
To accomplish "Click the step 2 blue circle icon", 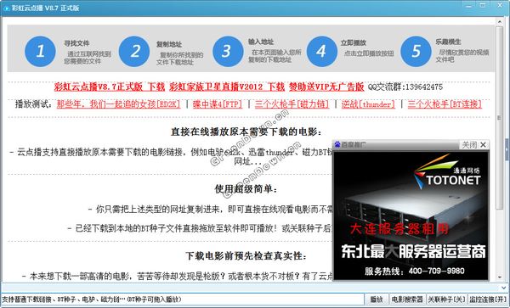I will 134,51.
